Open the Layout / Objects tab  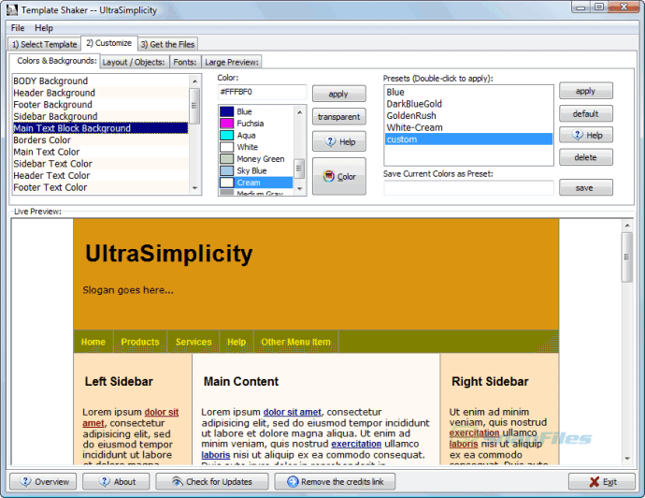click(134, 62)
